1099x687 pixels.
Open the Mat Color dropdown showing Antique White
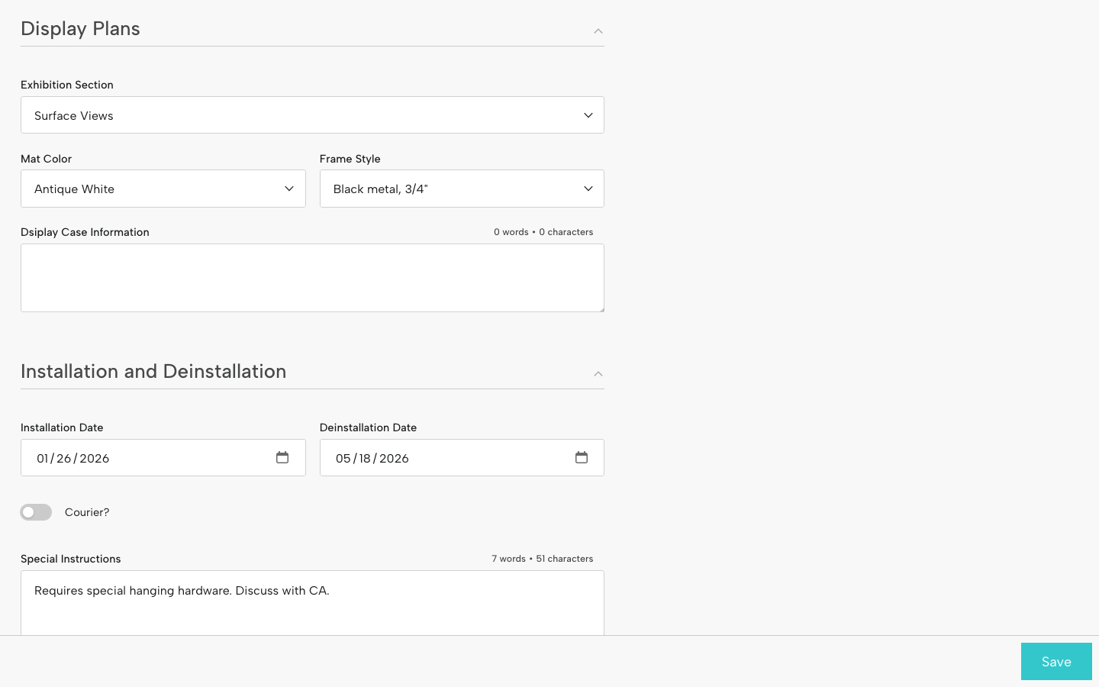pyautogui.click(x=153, y=189)
